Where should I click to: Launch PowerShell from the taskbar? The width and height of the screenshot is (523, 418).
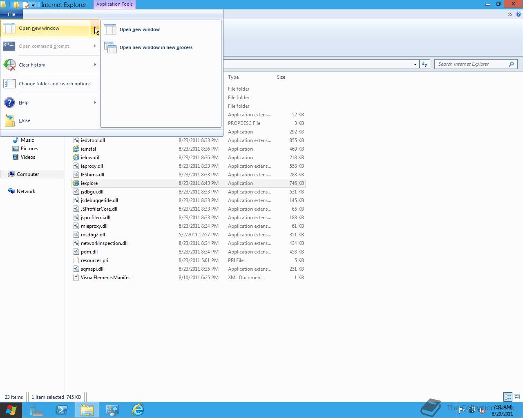(x=62, y=410)
